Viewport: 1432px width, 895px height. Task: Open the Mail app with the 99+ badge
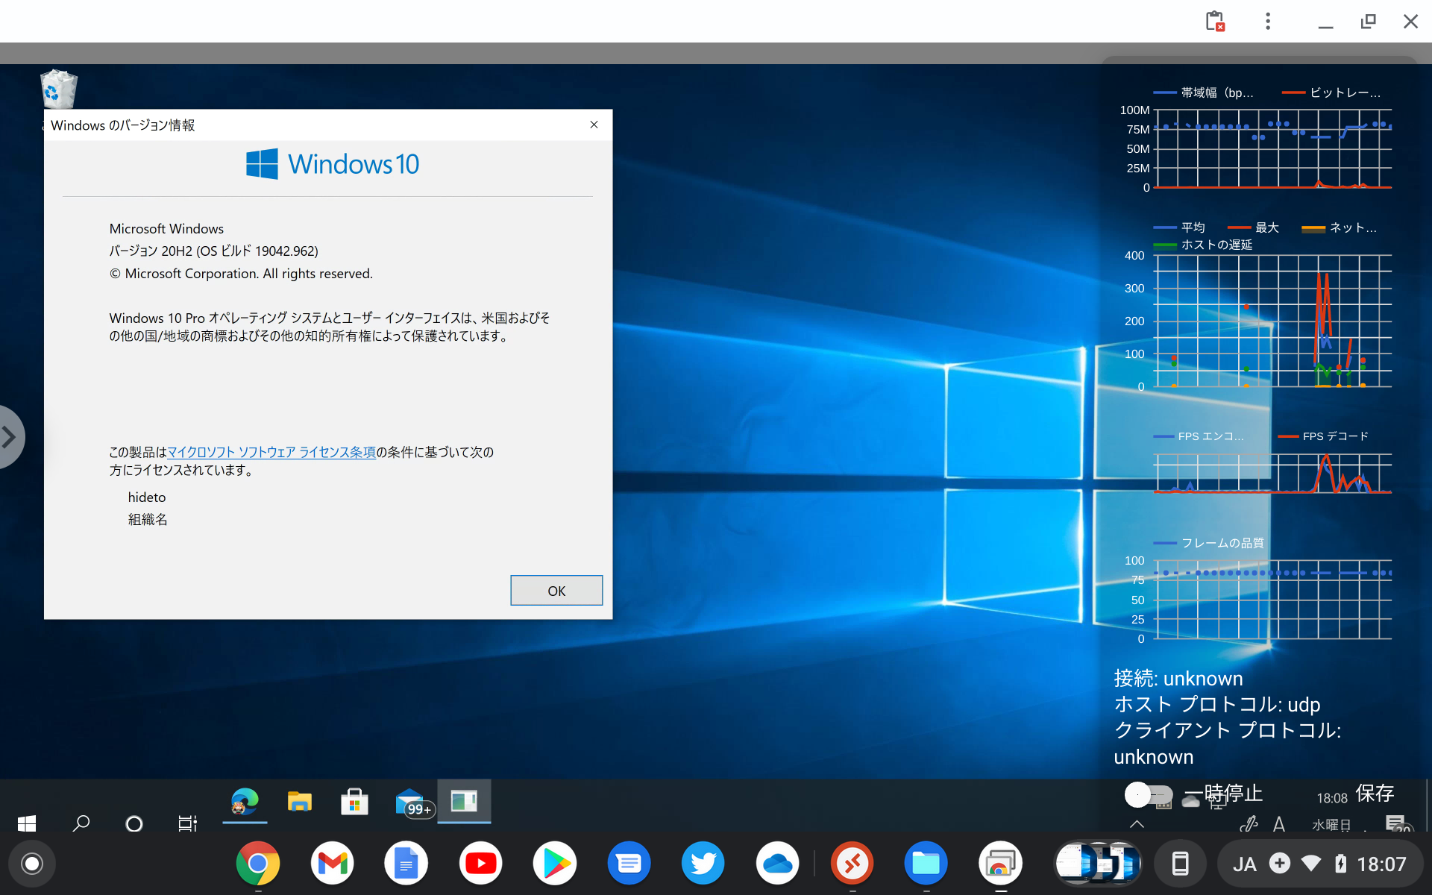[409, 803]
